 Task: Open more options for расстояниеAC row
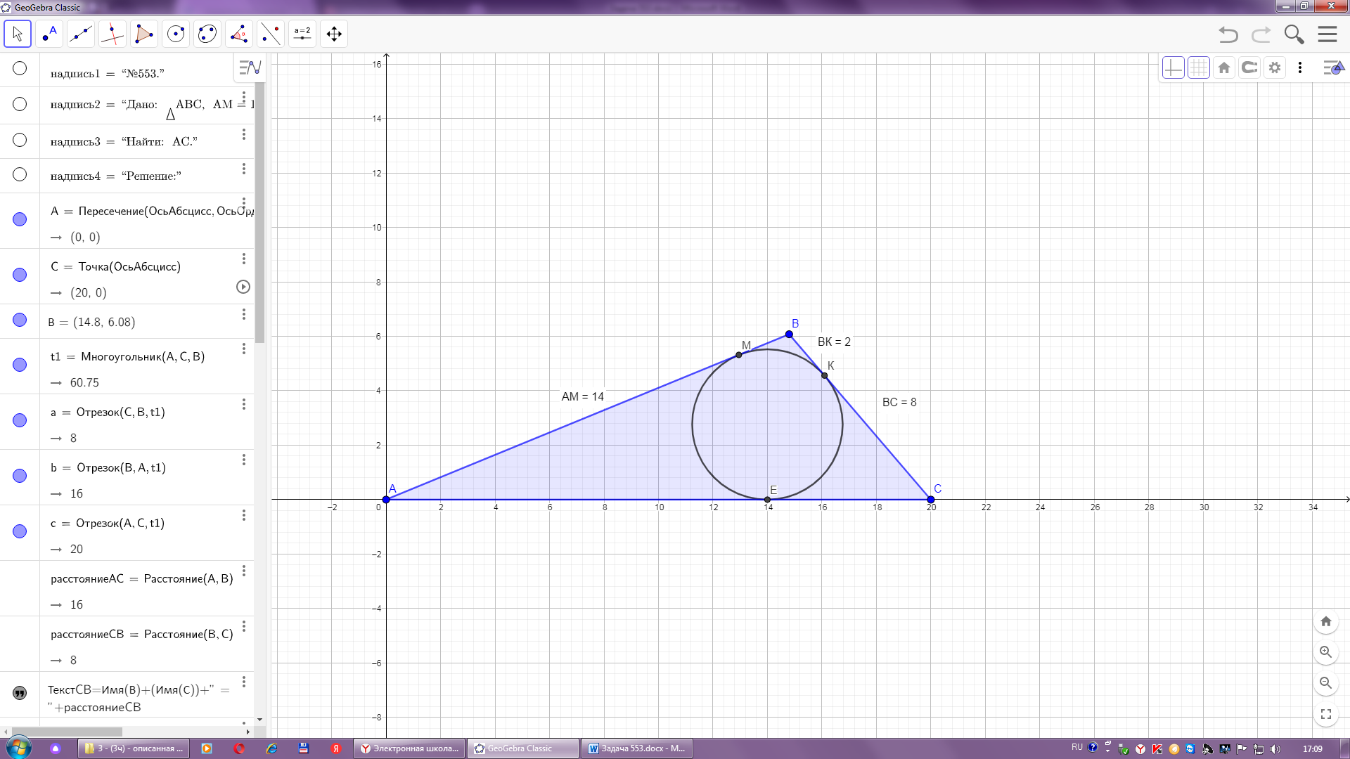[x=244, y=571]
